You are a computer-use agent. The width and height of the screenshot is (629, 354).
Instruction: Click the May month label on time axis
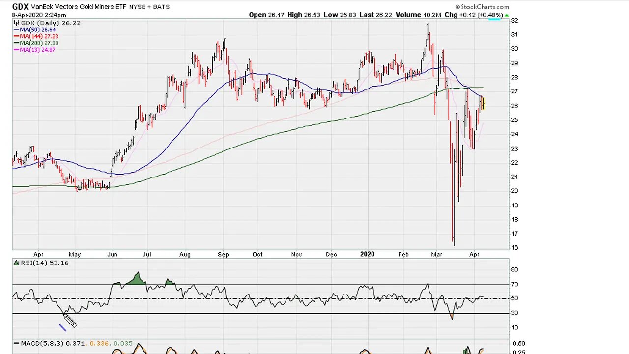tap(75, 254)
